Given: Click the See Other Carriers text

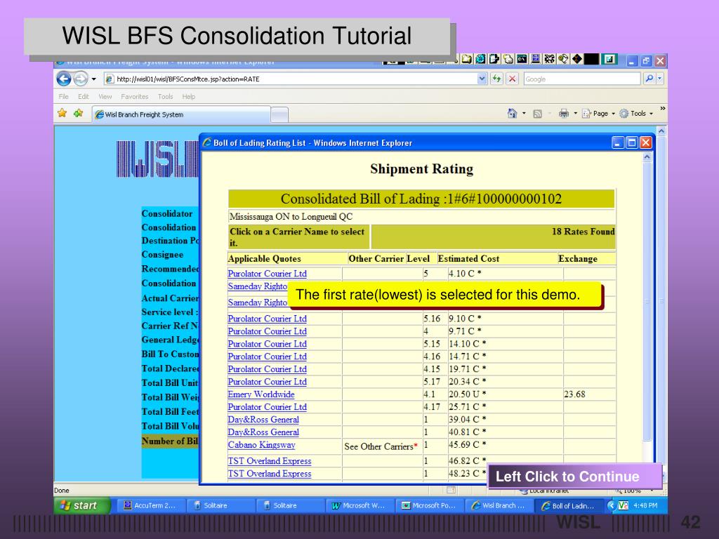Looking at the screenshot, I should (x=381, y=446).
